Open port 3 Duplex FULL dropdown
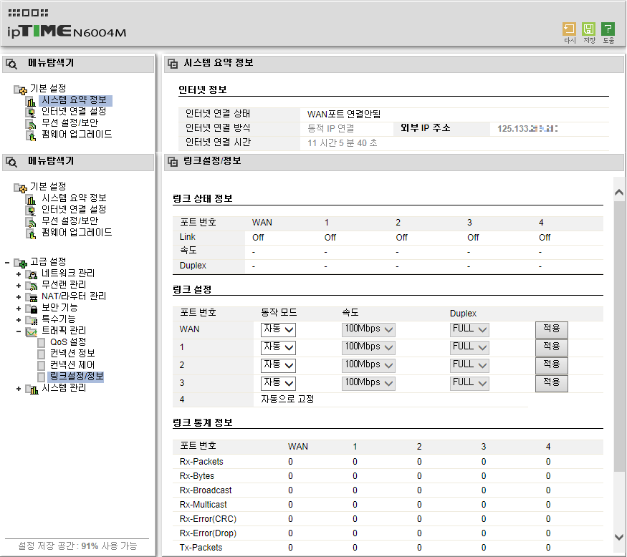The width and height of the screenshot is (627, 557). (x=469, y=383)
